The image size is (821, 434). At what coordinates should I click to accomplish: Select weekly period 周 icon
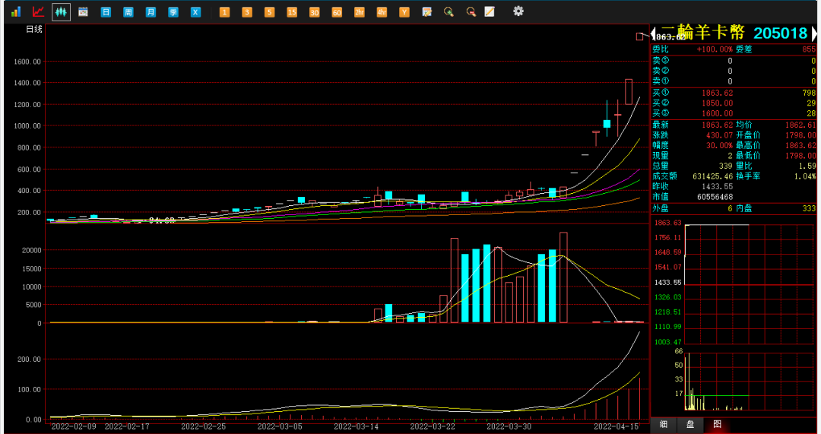pyautogui.click(x=128, y=11)
